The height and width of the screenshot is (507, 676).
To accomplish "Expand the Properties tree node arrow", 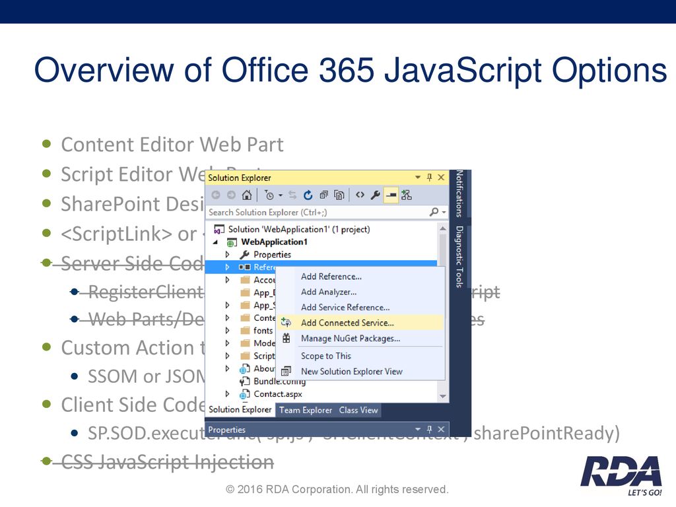I will click(227, 254).
